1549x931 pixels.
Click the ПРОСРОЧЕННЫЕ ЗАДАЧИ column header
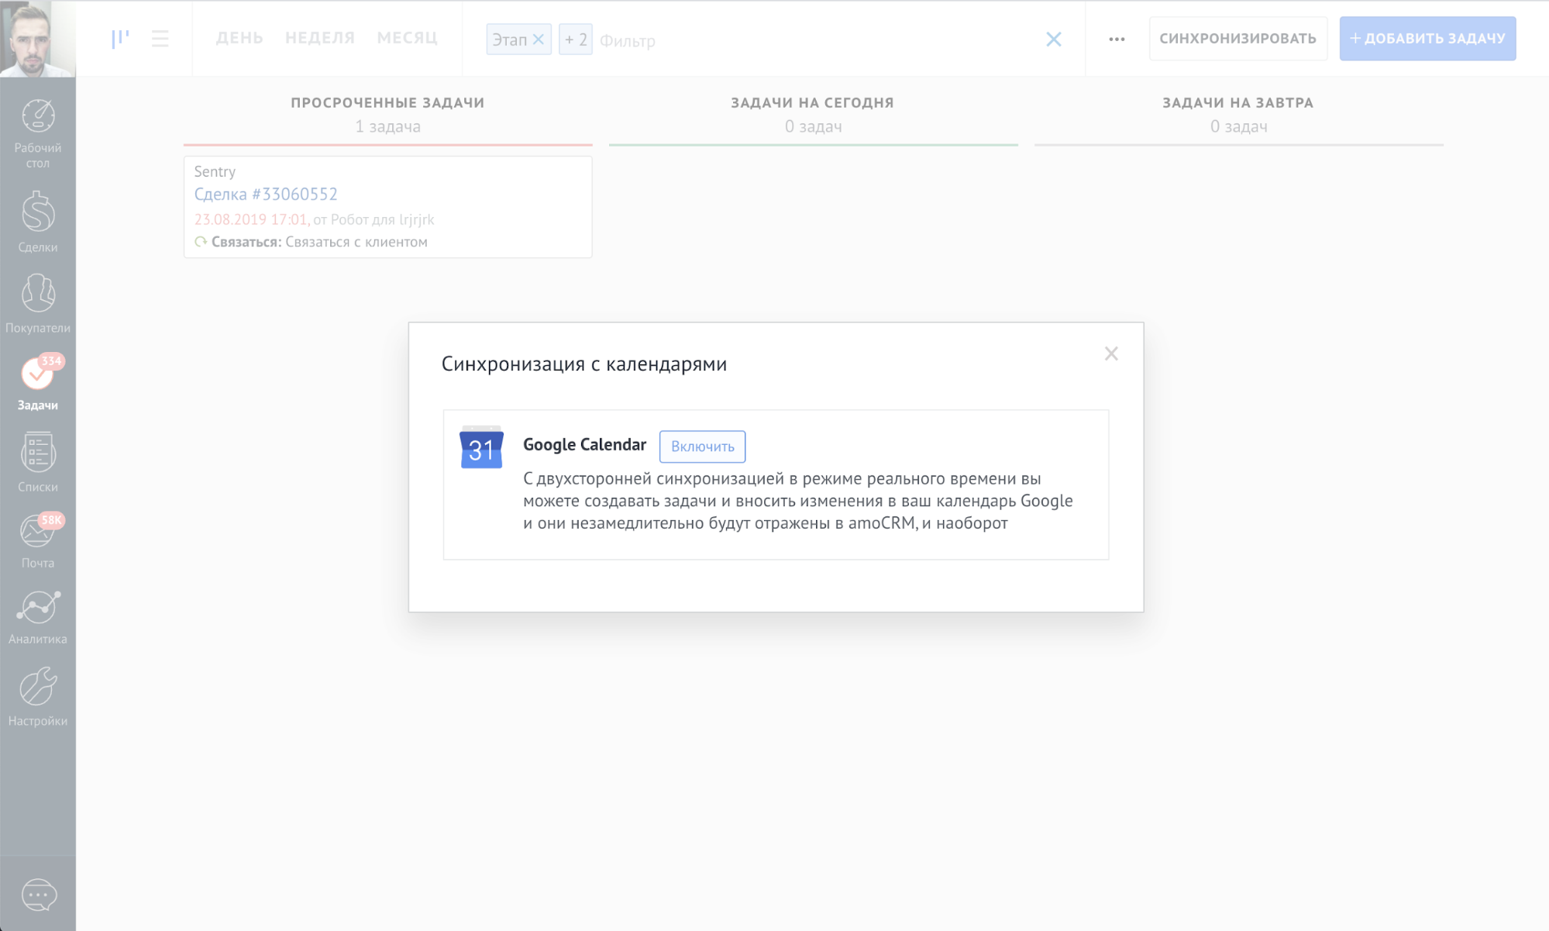387,102
